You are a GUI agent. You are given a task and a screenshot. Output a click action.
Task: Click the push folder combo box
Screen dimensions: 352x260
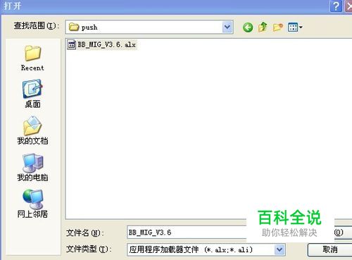point(149,27)
